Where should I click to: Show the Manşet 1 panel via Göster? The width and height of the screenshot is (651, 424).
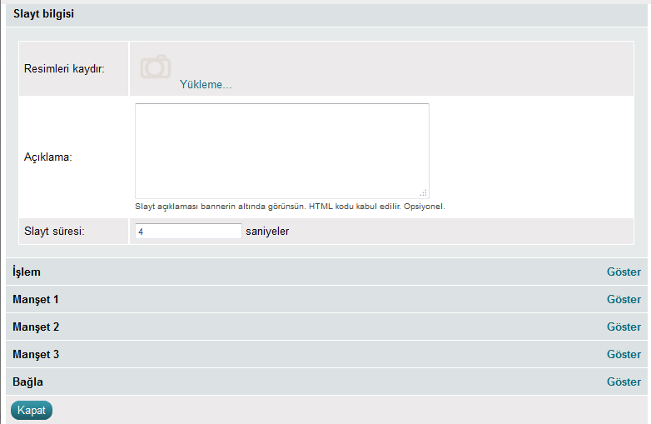pyautogui.click(x=624, y=299)
